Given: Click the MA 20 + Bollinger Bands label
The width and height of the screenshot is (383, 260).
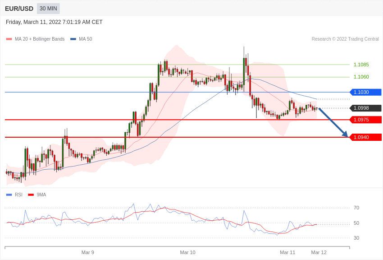Looking at the screenshot, I should [x=40, y=39].
